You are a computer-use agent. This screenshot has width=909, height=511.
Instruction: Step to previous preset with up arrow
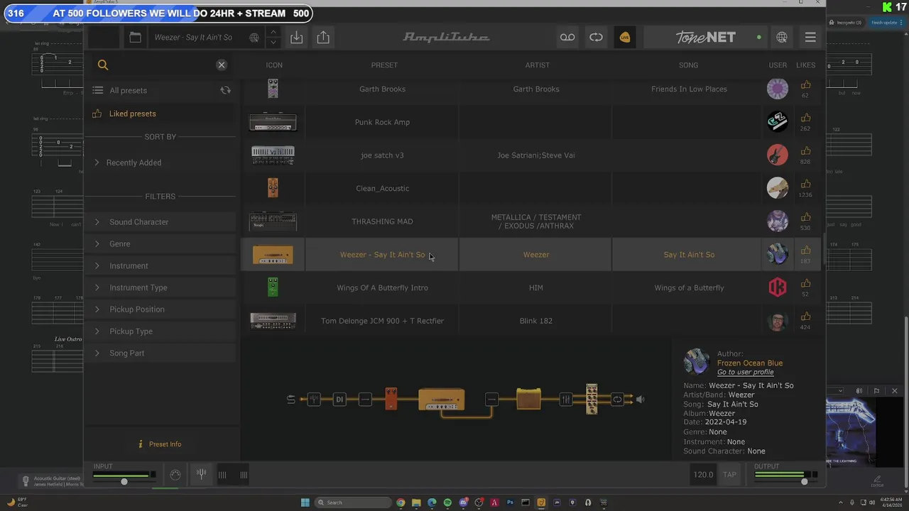273,32
